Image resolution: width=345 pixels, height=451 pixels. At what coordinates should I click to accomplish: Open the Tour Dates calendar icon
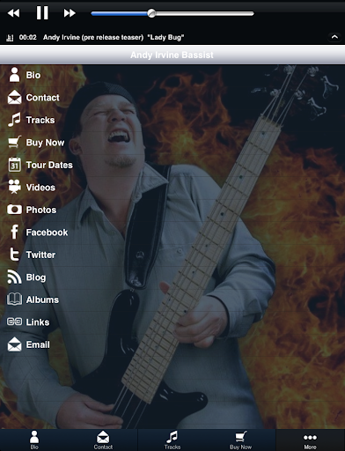tap(14, 165)
